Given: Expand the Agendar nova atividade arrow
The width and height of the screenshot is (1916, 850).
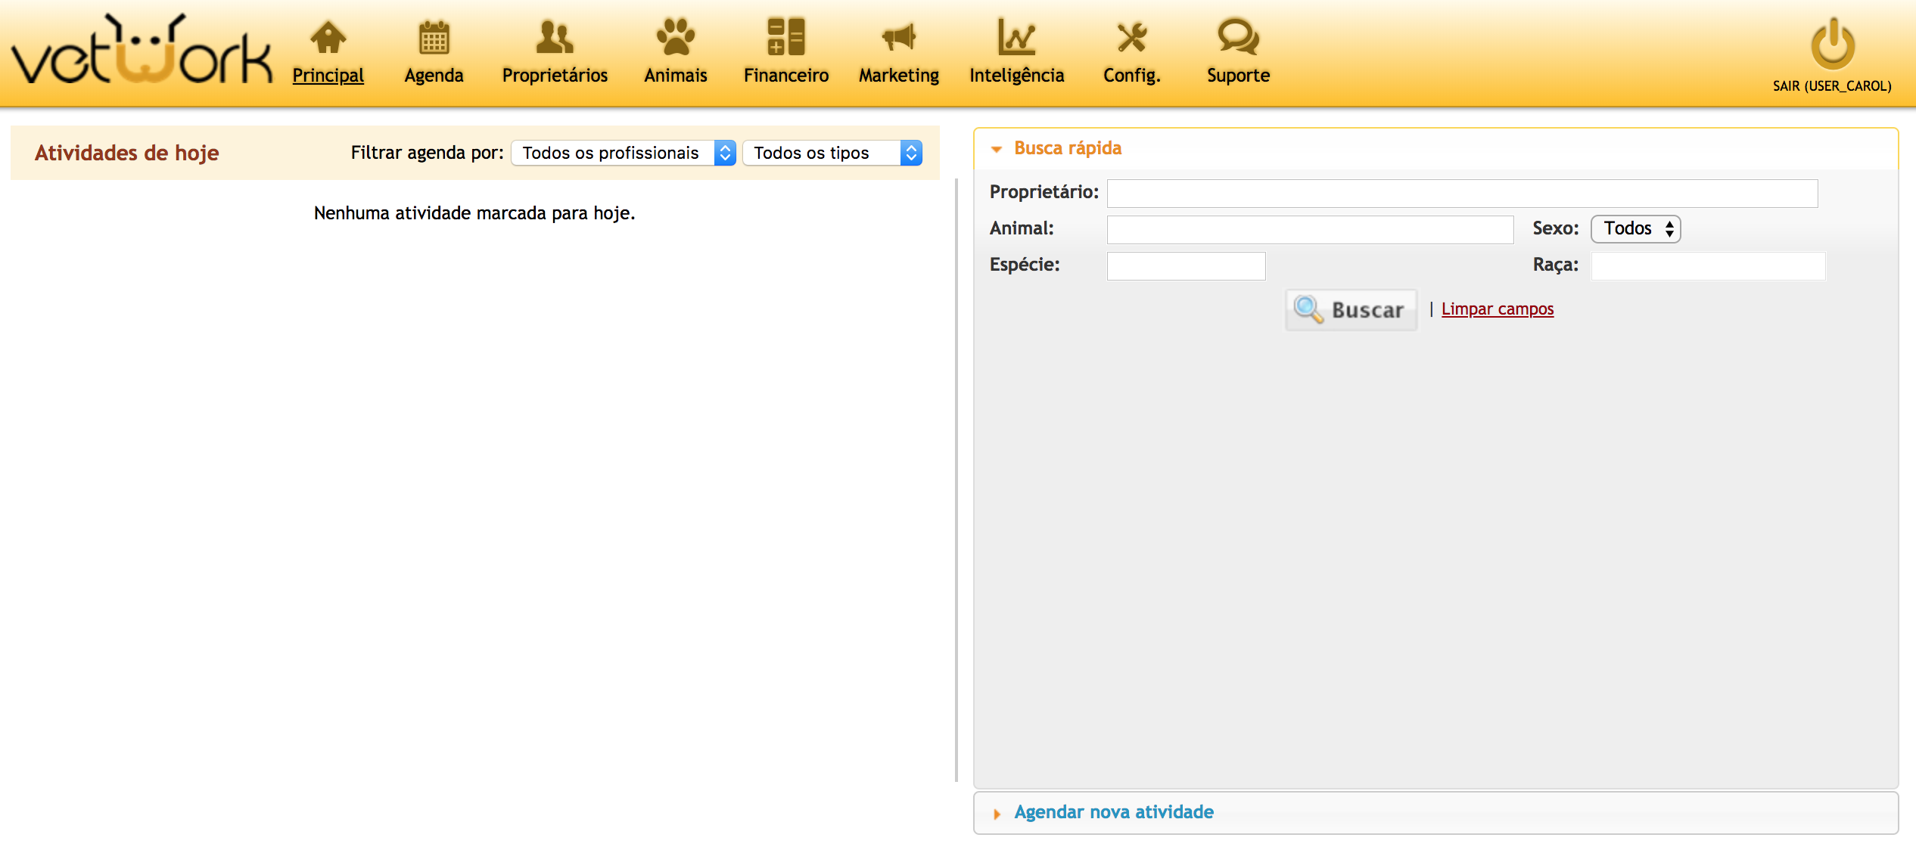Looking at the screenshot, I should tap(997, 814).
